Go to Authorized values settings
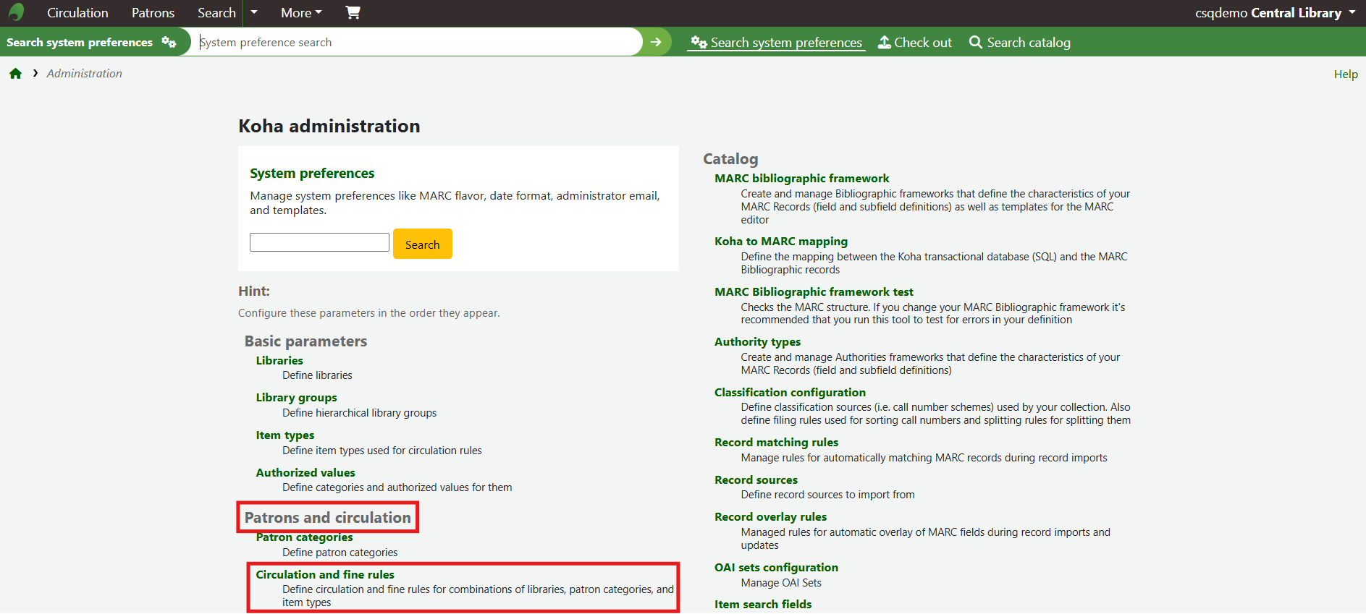The height and width of the screenshot is (614, 1366). [x=305, y=472]
